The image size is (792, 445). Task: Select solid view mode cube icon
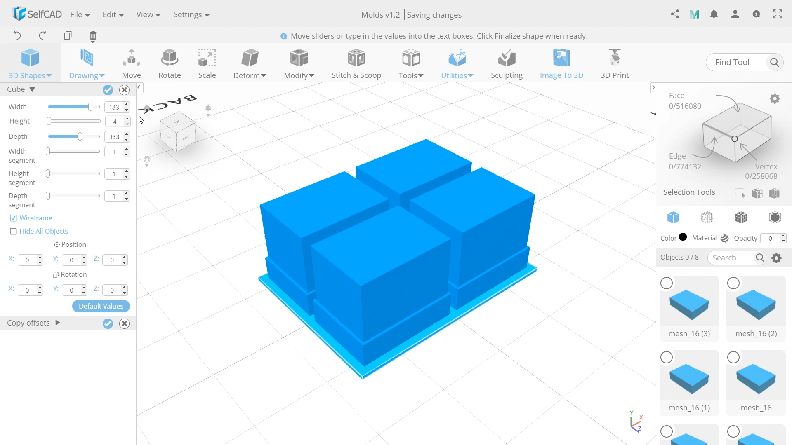[673, 217]
